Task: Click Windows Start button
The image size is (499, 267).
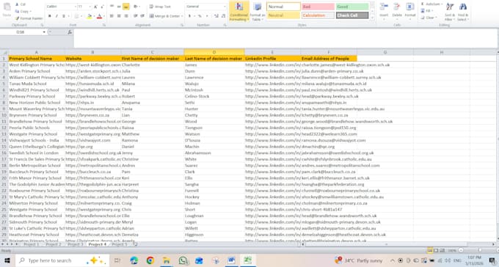Action: coord(7,260)
